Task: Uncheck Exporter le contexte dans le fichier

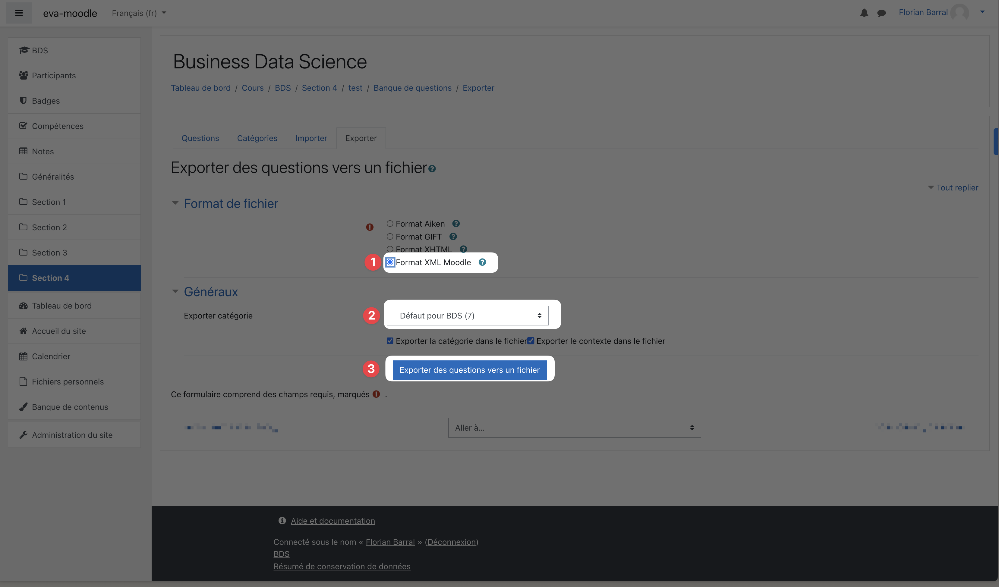Action: [531, 341]
